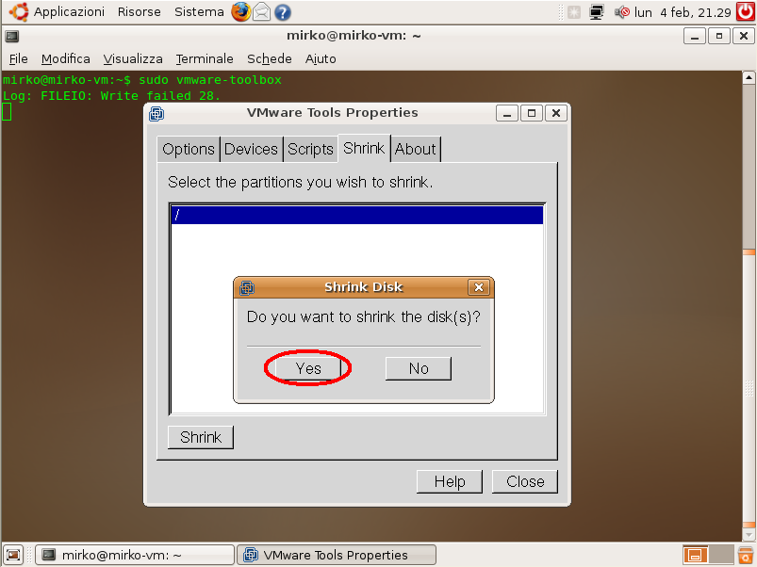
Task: Click the network monitor tray icon
Action: click(597, 12)
